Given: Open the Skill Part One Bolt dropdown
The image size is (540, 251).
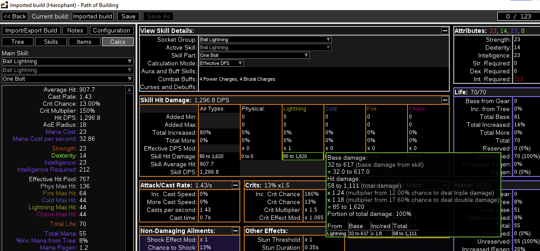Looking at the screenshot, I should point(254,55).
